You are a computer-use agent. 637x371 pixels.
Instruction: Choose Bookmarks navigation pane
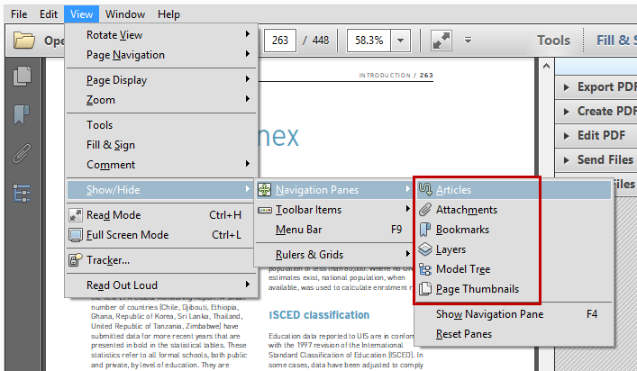click(514, 230)
